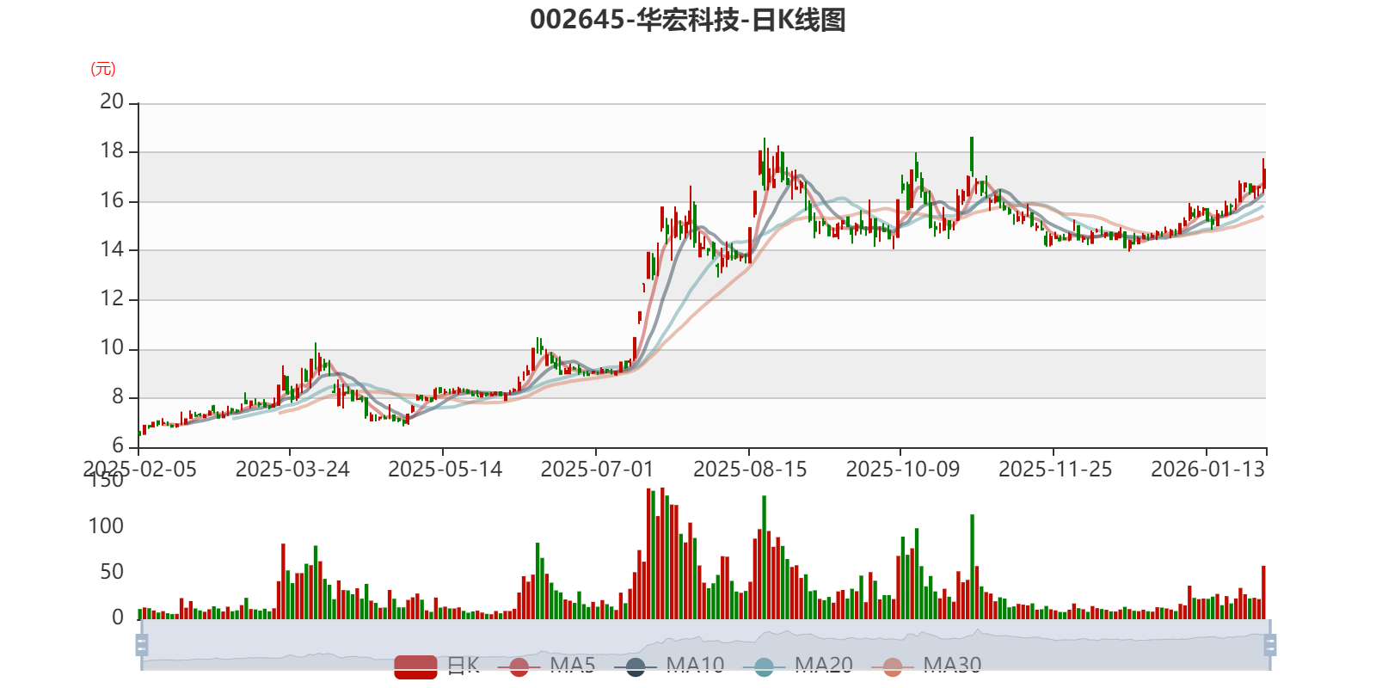
Task: Click the 10 price axis label
Action: (x=112, y=348)
